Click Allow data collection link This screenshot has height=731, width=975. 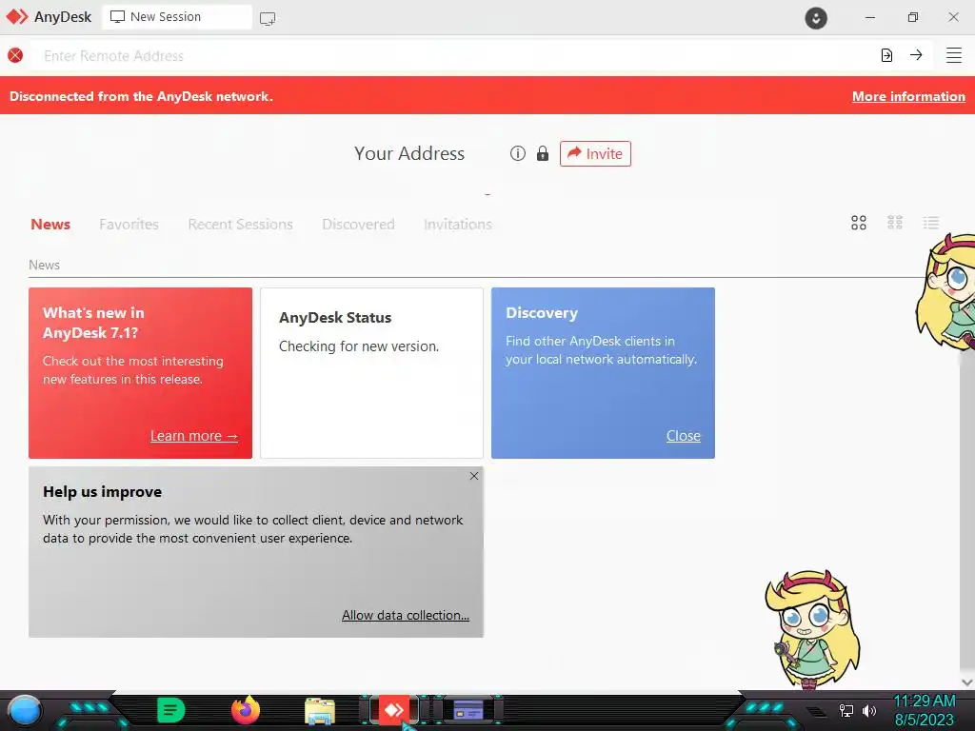coord(406,615)
